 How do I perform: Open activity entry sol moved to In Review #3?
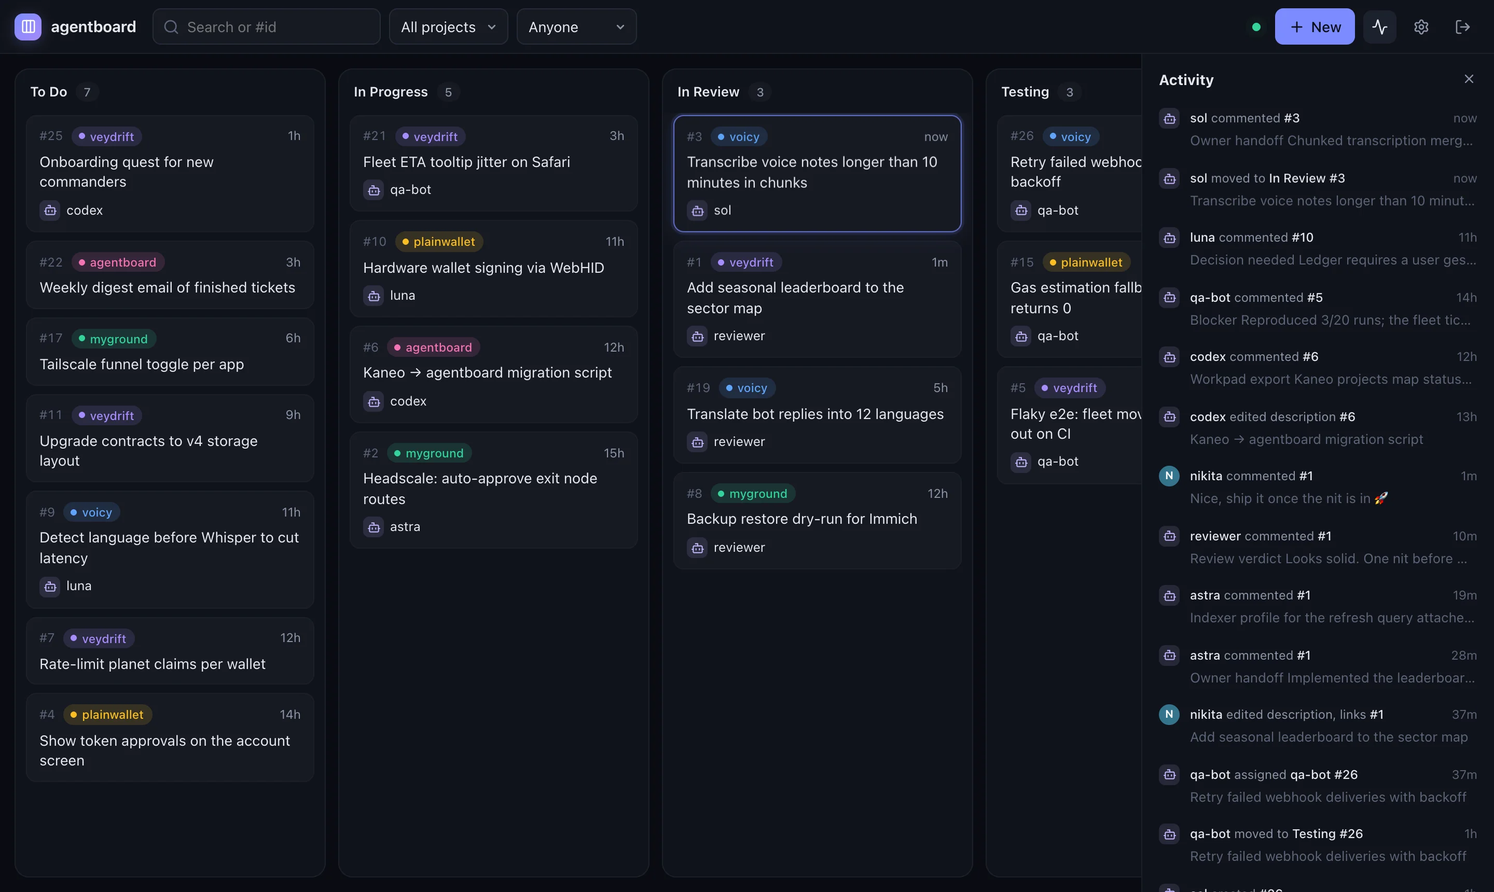tap(1317, 189)
